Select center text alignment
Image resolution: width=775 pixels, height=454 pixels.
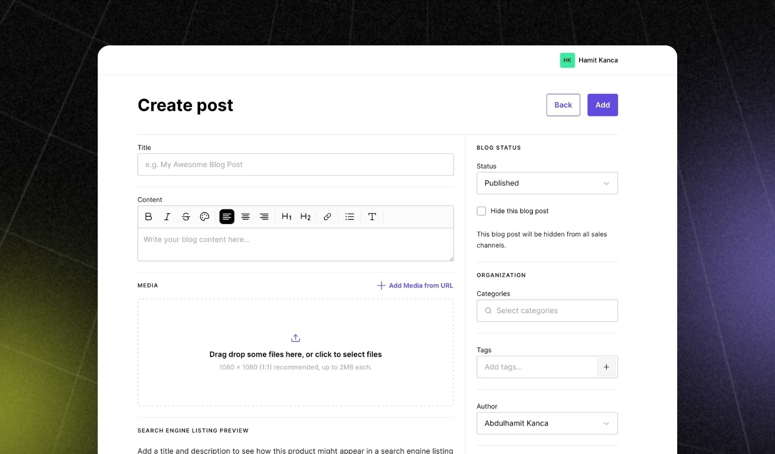coord(246,217)
